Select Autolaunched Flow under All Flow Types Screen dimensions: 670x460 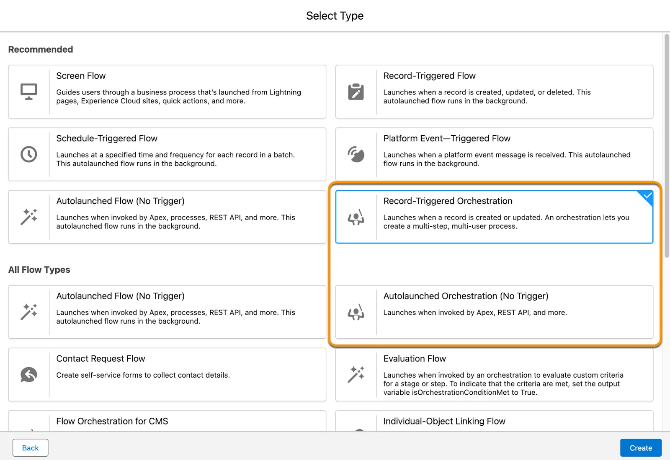coord(167,312)
